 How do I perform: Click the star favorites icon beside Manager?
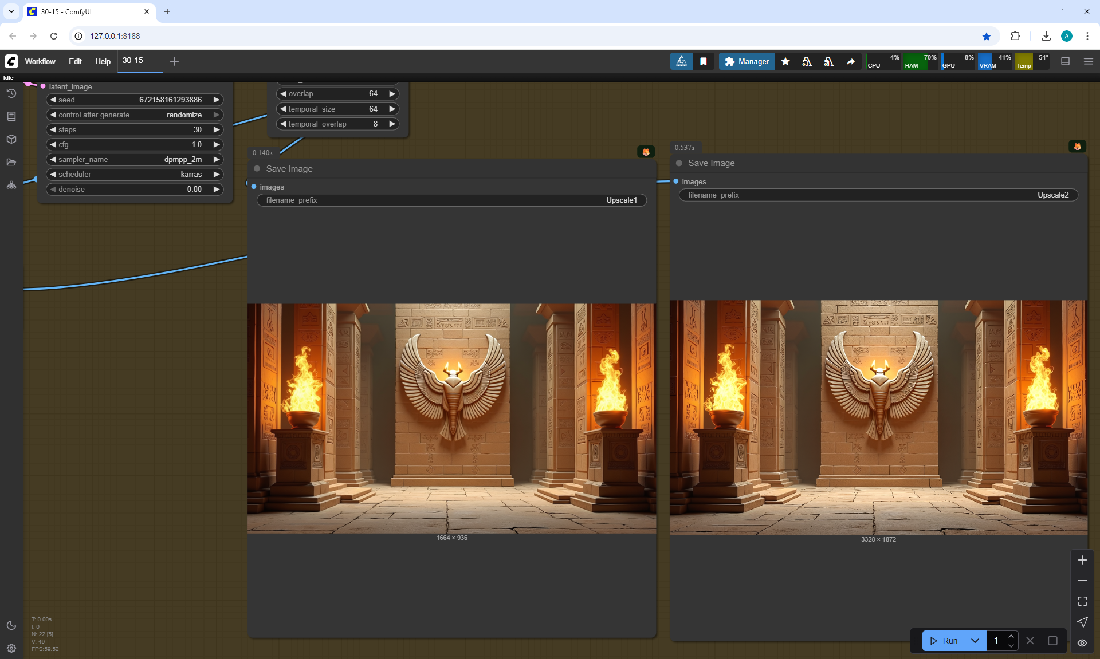coord(785,61)
